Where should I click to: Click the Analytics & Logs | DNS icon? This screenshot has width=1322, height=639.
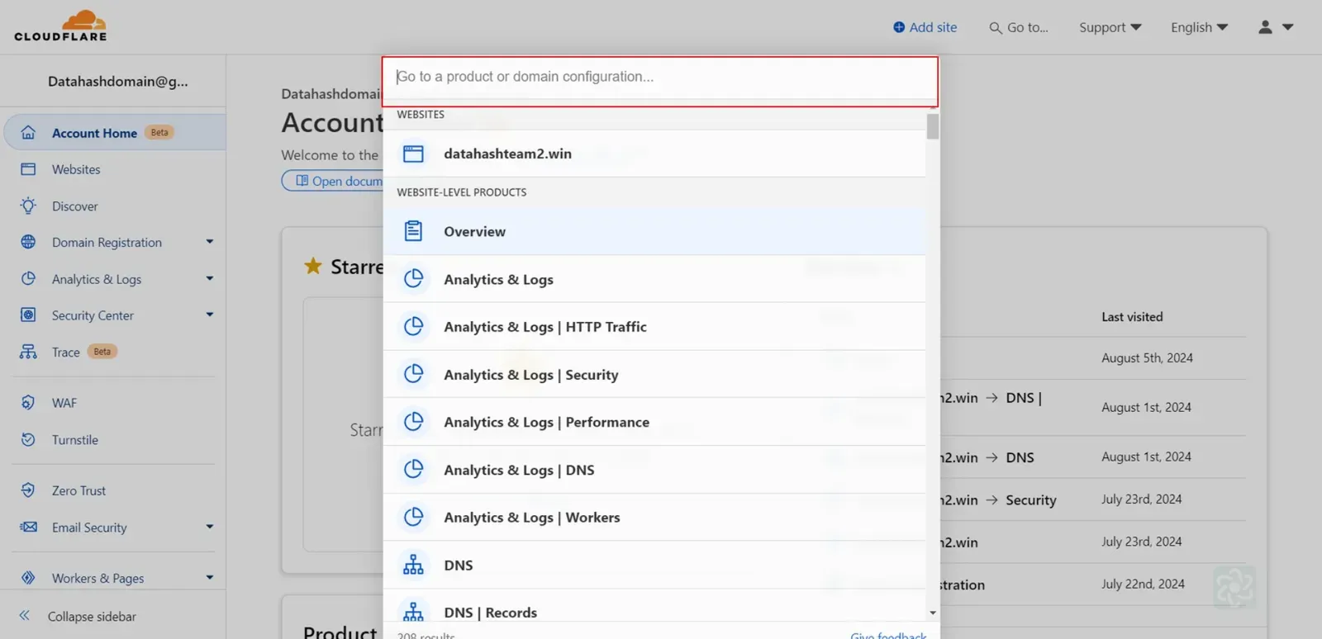413,470
